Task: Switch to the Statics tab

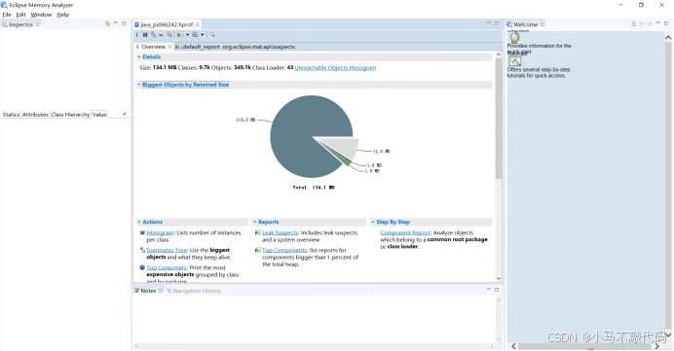Action: click(11, 115)
